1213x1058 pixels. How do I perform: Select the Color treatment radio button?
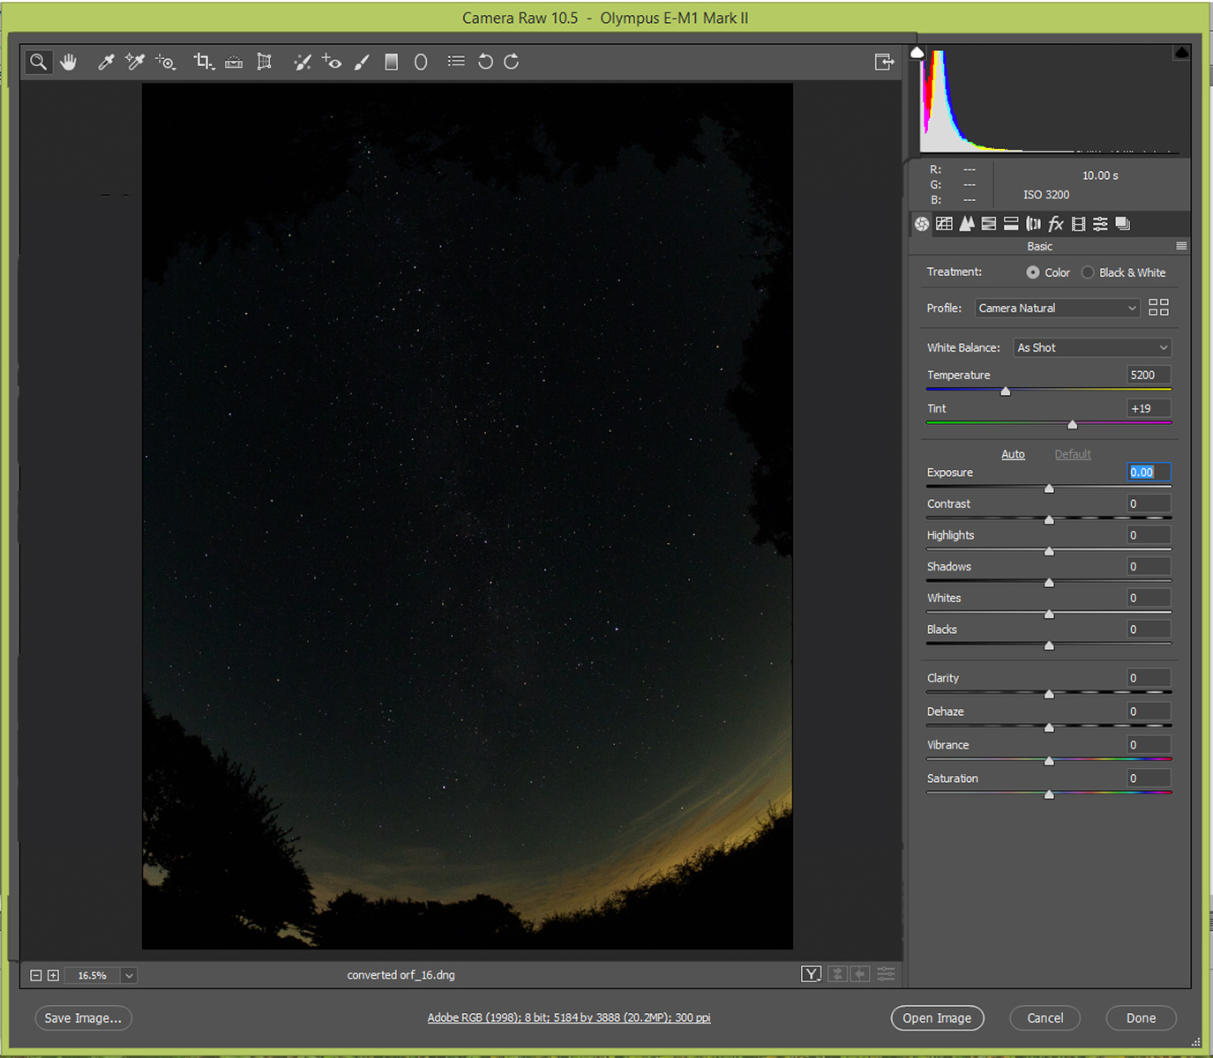(x=1033, y=272)
